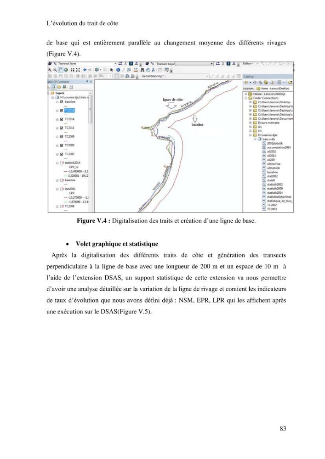Click the Catalog Forward arrow
The image size is (325, 459).
(x=254, y=83)
